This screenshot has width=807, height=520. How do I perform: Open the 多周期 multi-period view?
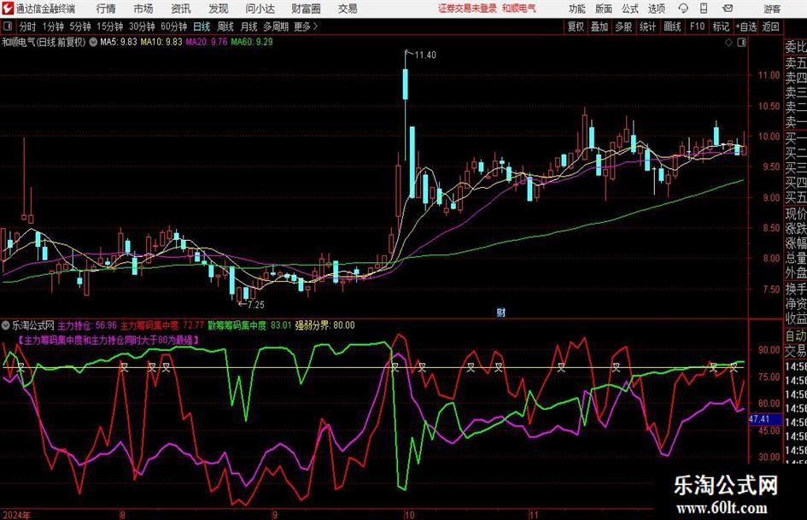tap(276, 26)
